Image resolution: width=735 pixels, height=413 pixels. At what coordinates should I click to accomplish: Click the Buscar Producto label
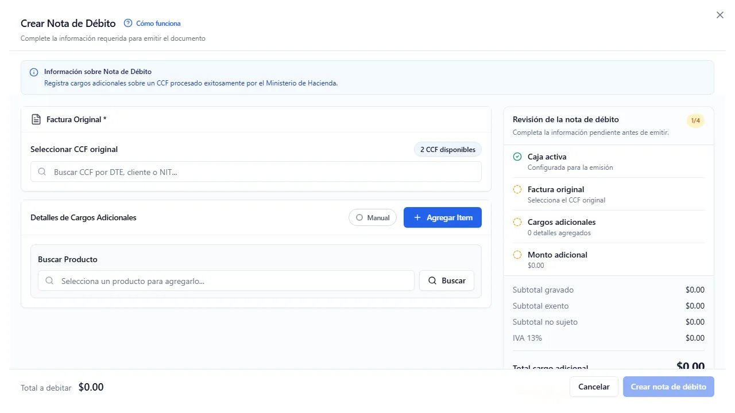click(x=68, y=259)
